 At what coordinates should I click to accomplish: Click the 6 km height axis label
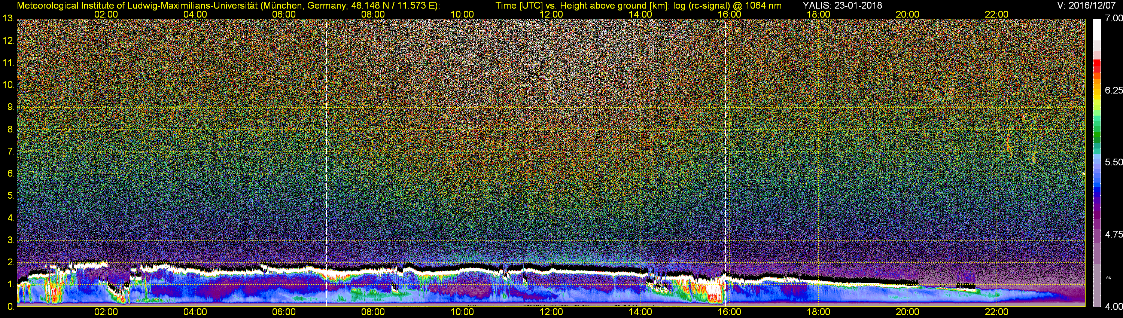[x=11, y=174]
